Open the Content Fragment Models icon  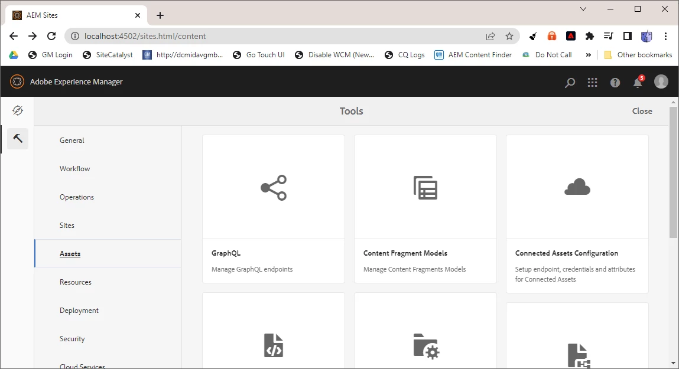[425, 188]
